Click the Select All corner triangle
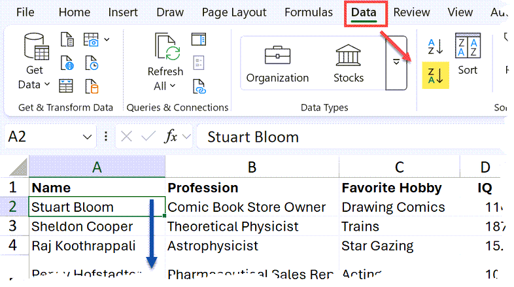514x287 pixels. (x=18, y=167)
